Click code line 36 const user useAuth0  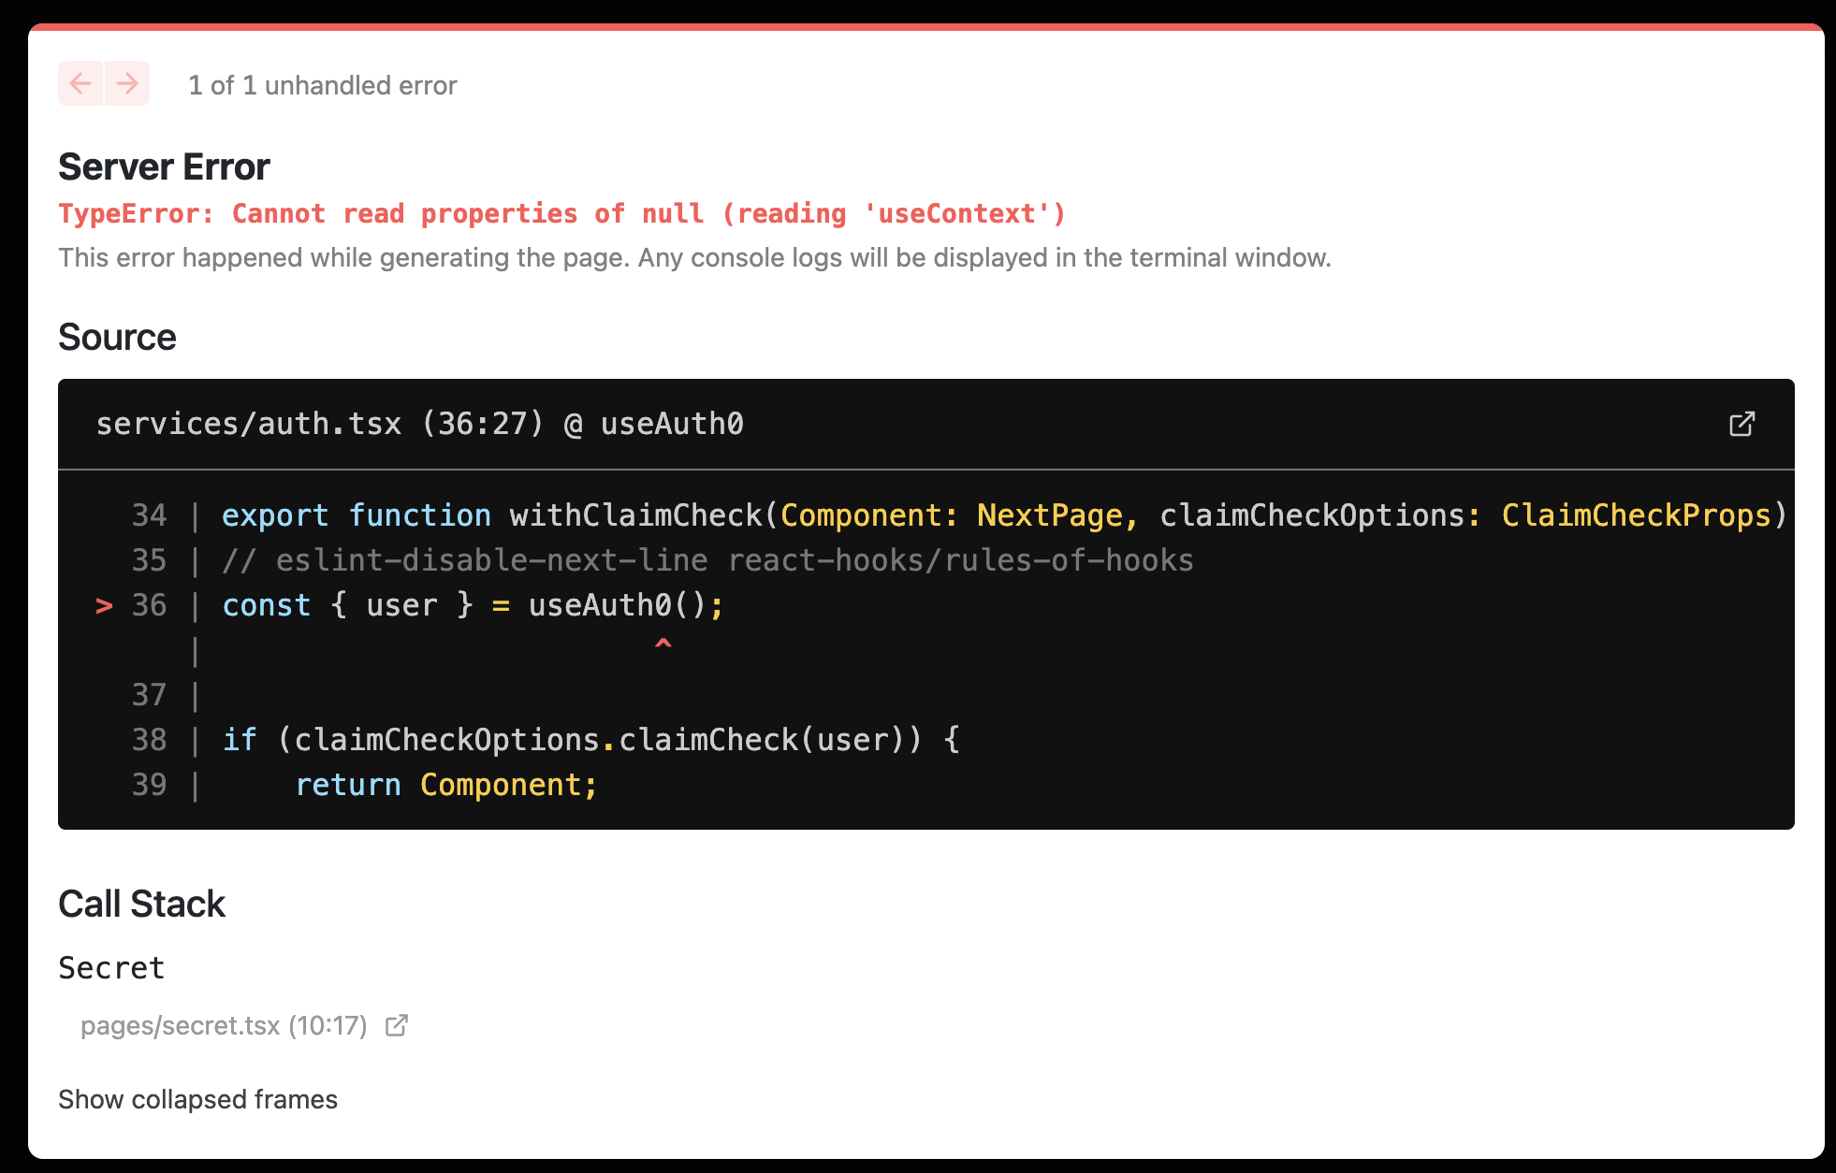pyautogui.click(x=473, y=605)
